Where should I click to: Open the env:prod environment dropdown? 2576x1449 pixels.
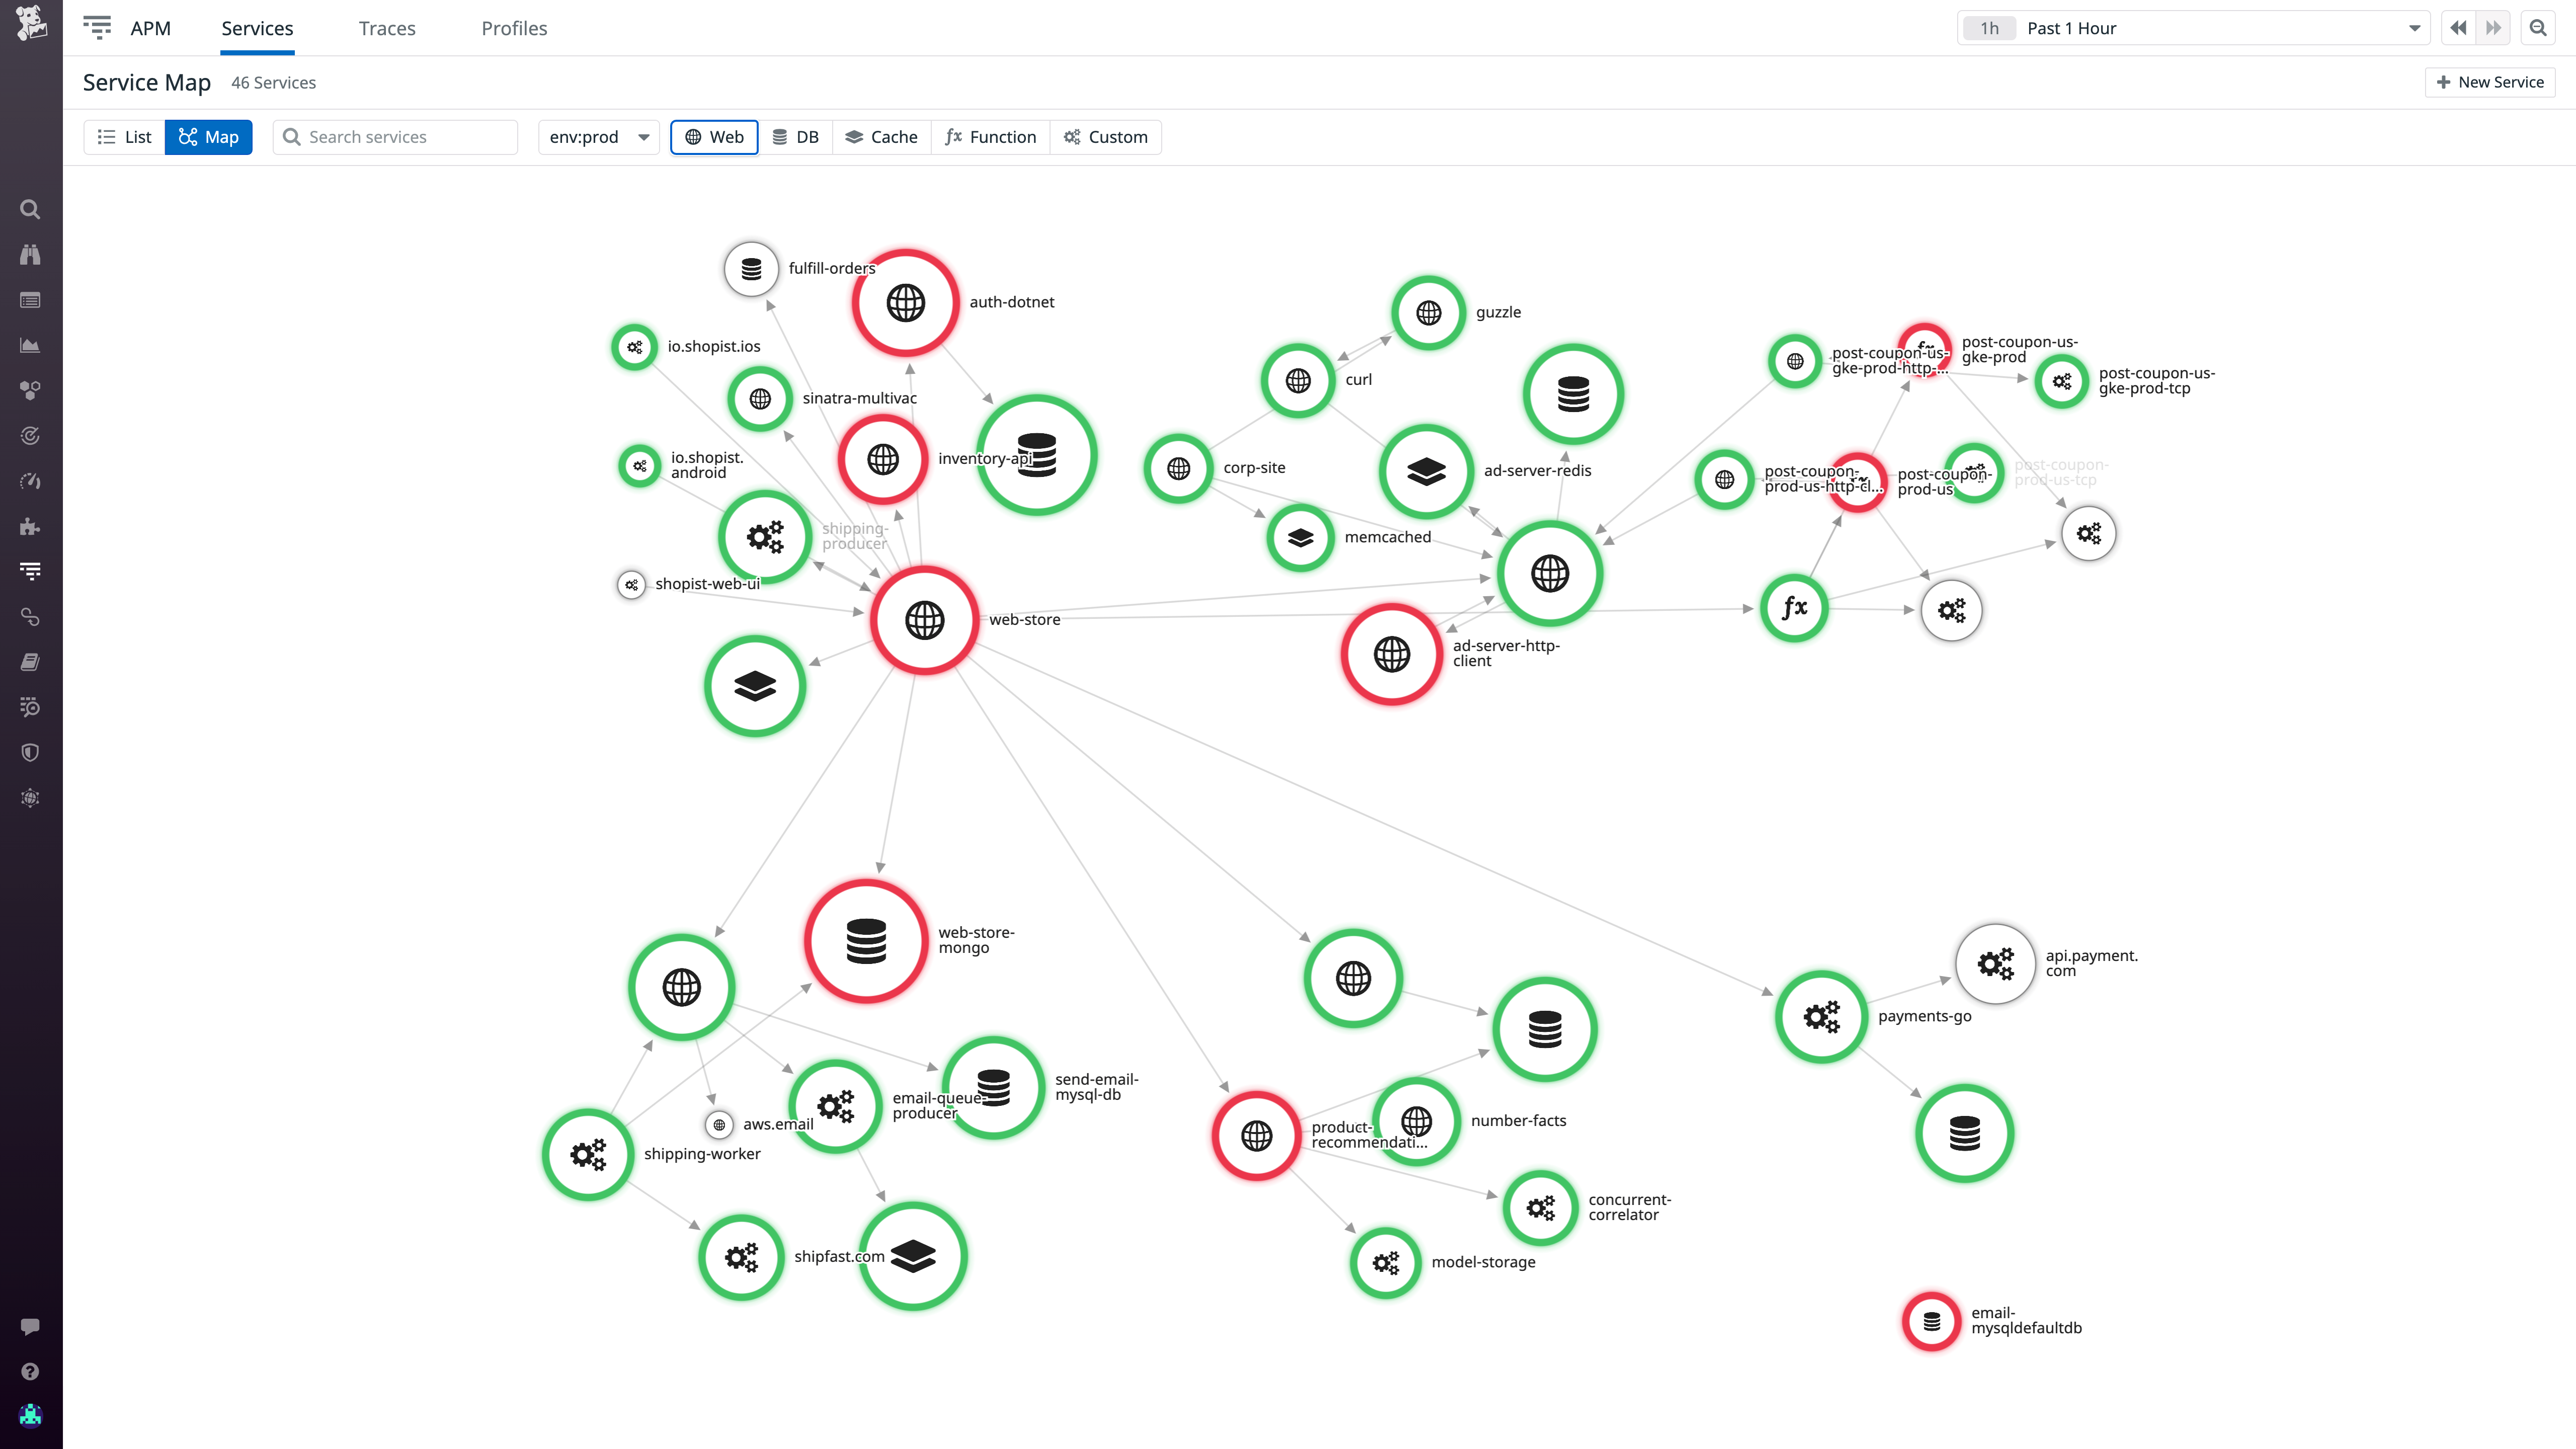597,137
